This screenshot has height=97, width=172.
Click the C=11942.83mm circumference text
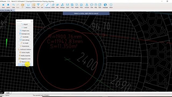coord(65,41)
